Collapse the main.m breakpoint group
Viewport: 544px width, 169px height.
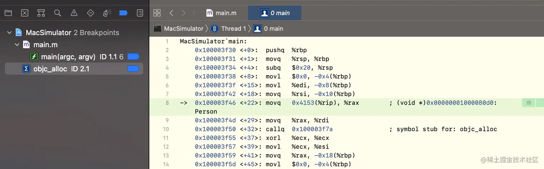[x=17, y=45]
